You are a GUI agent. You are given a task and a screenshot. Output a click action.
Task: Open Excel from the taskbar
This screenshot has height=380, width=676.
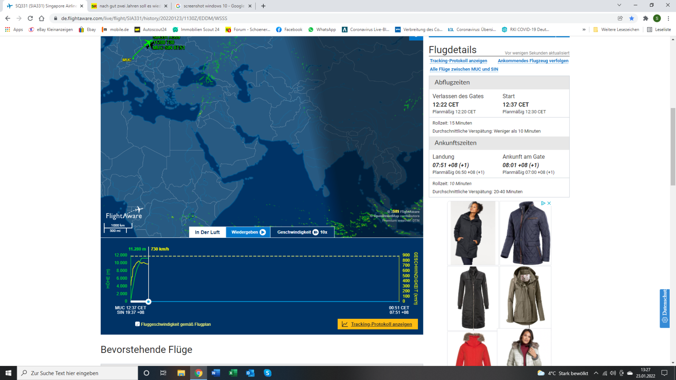pos(233,373)
